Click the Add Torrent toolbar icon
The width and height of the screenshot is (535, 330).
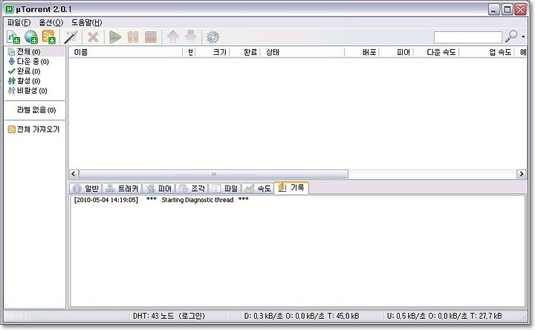click(13, 37)
